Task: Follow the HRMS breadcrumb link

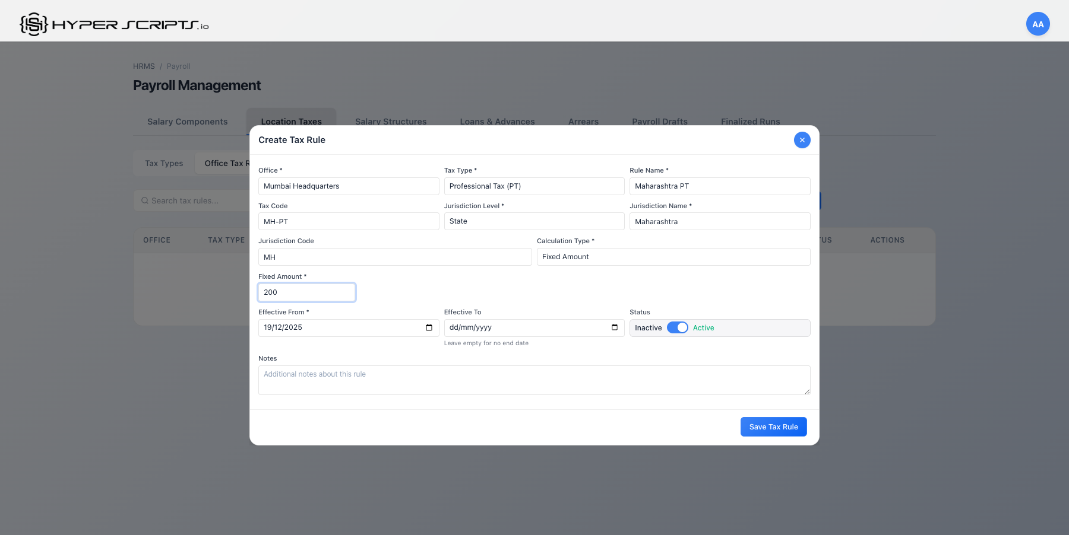Action: click(144, 66)
